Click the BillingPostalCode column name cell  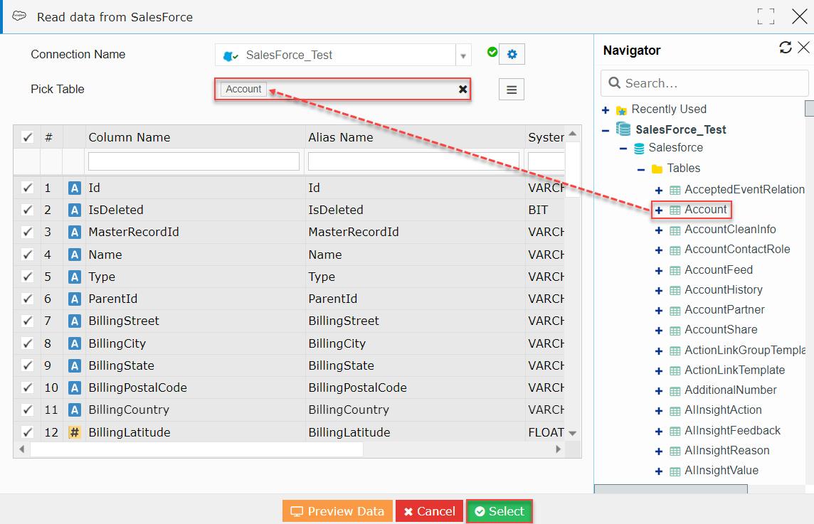137,387
